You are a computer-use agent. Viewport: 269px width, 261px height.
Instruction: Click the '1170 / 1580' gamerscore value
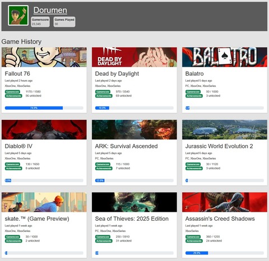(x=33, y=91)
